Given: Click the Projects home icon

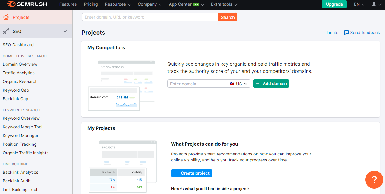Looking at the screenshot, I should pyautogui.click(x=6, y=17).
